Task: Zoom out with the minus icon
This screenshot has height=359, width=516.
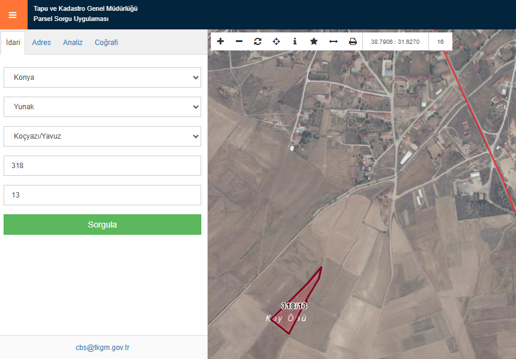Action: (239, 41)
